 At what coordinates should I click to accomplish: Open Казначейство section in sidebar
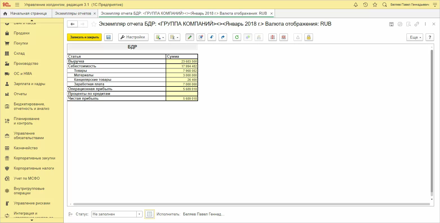26,148
